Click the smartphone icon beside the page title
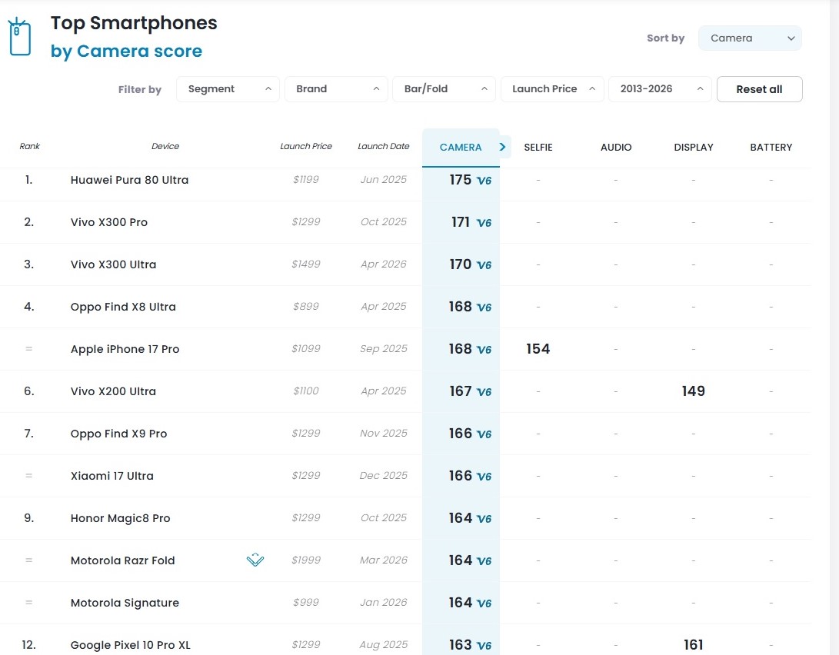839x655 pixels. tap(20, 37)
